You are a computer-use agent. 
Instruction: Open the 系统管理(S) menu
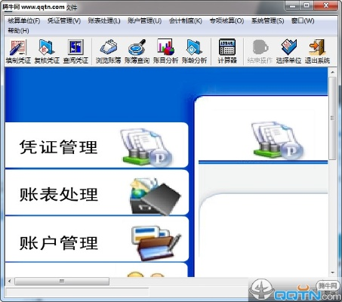(x=267, y=21)
